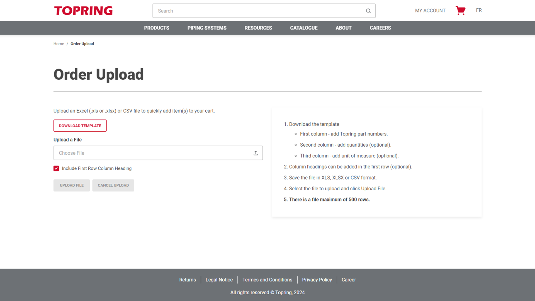Open the shopping cart
The width and height of the screenshot is (535, 301).
(461, 10)
